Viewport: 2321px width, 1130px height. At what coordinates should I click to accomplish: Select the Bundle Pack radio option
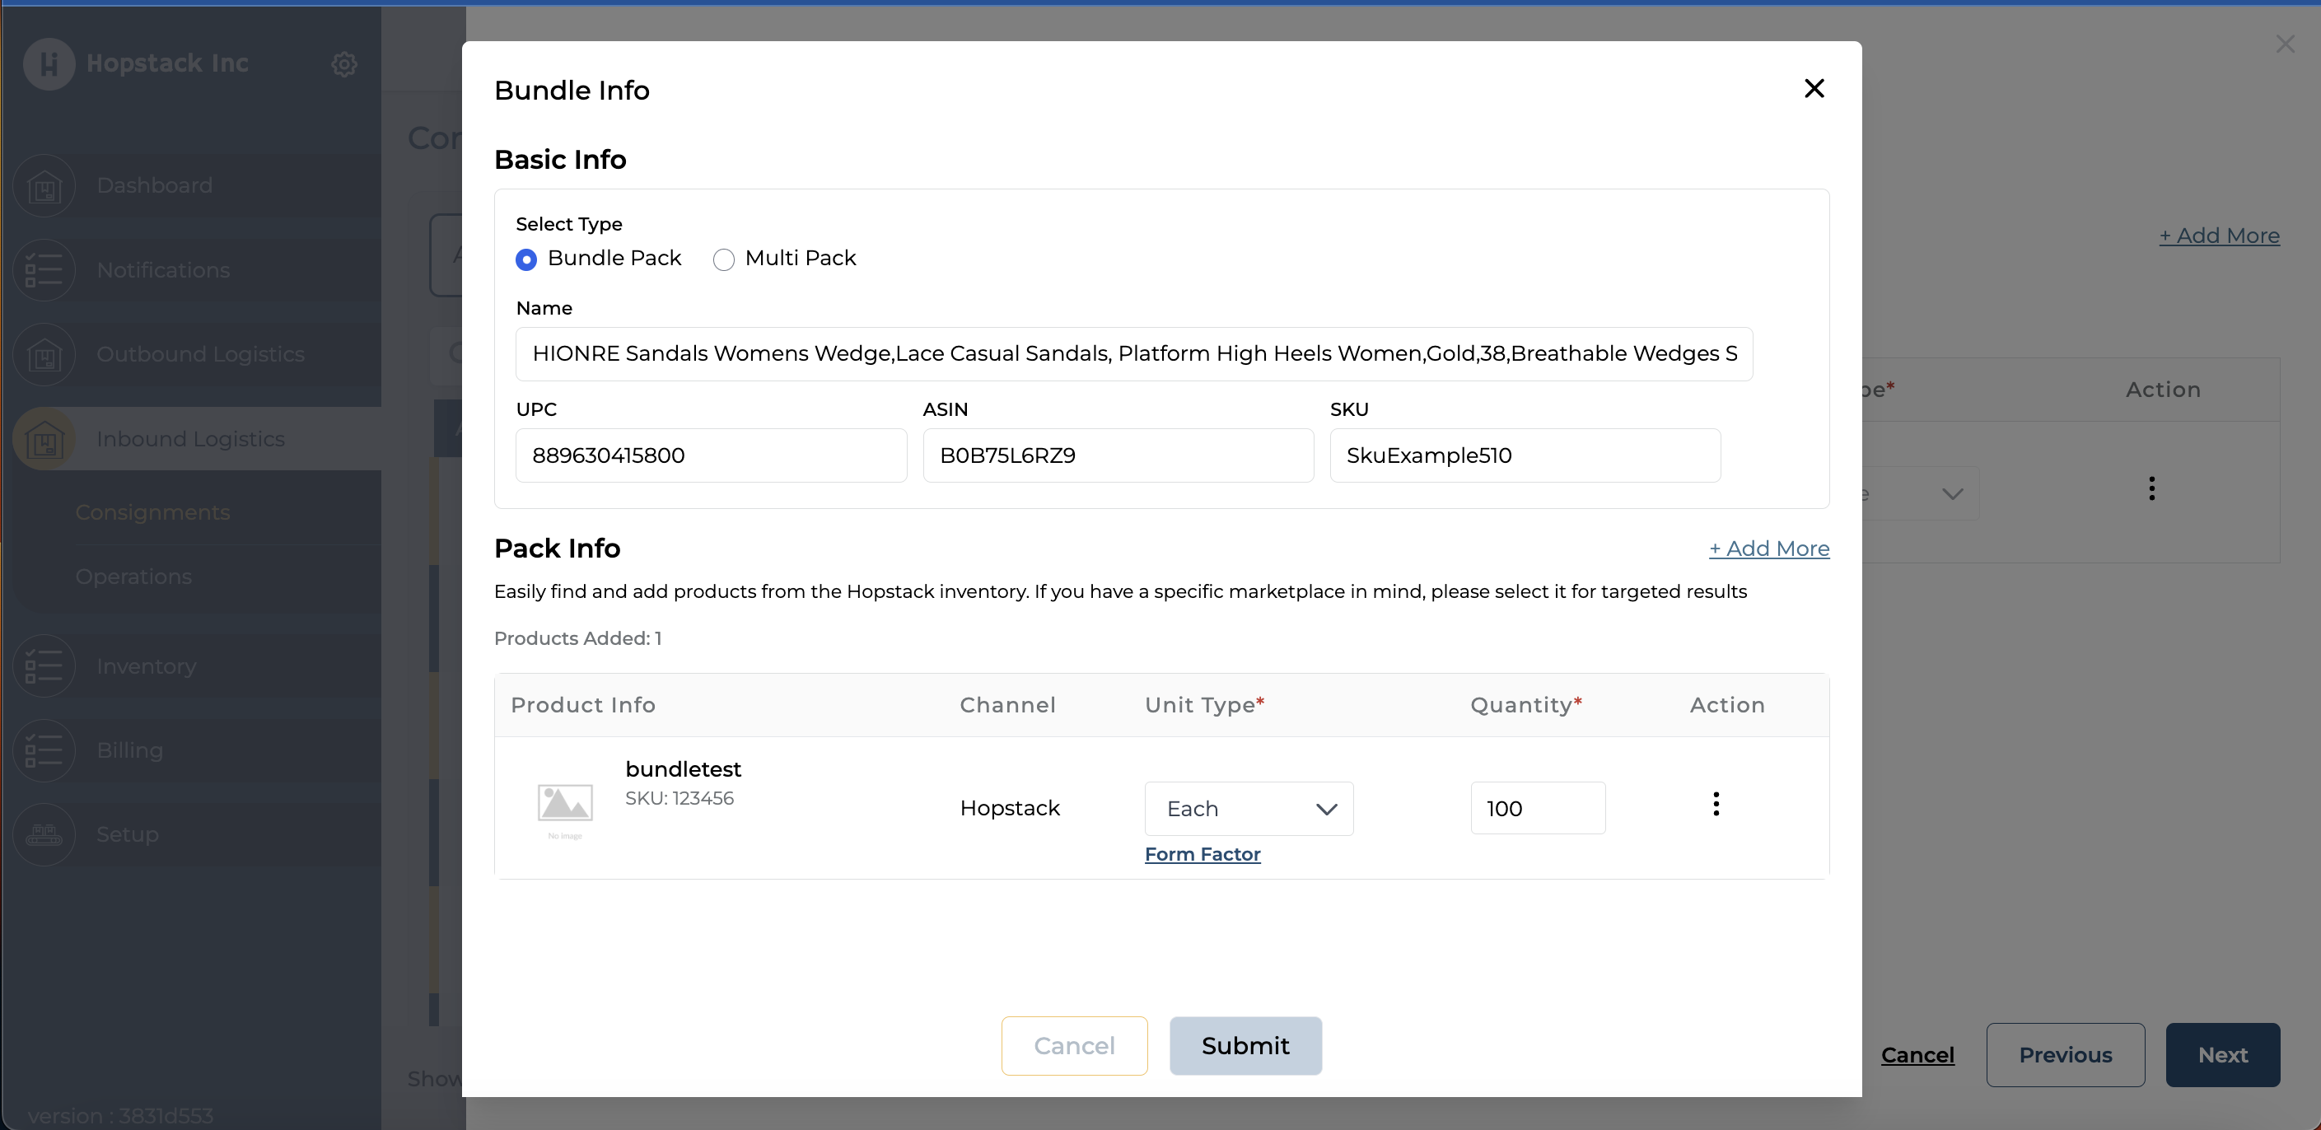526,260
